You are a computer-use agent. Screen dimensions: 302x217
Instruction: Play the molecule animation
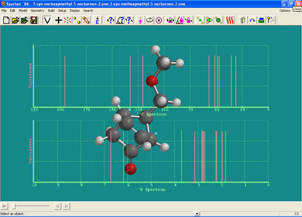[4, 206]
